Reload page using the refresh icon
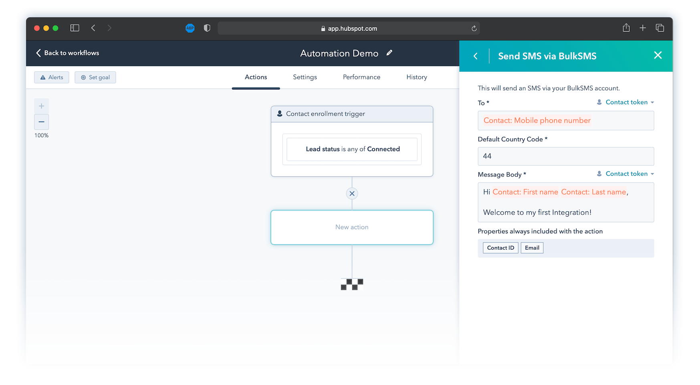Viewport: 700px width, 385px height. tap(474, 28)
